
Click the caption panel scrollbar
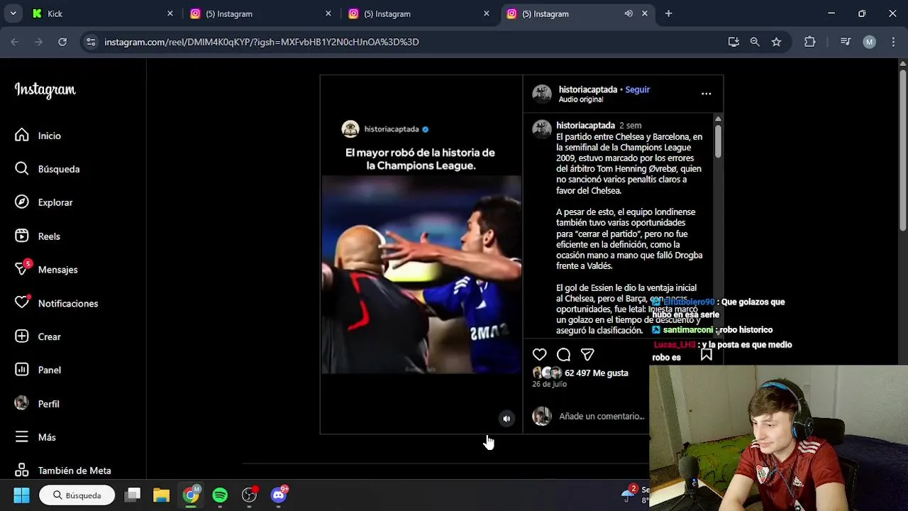point(718,141)
